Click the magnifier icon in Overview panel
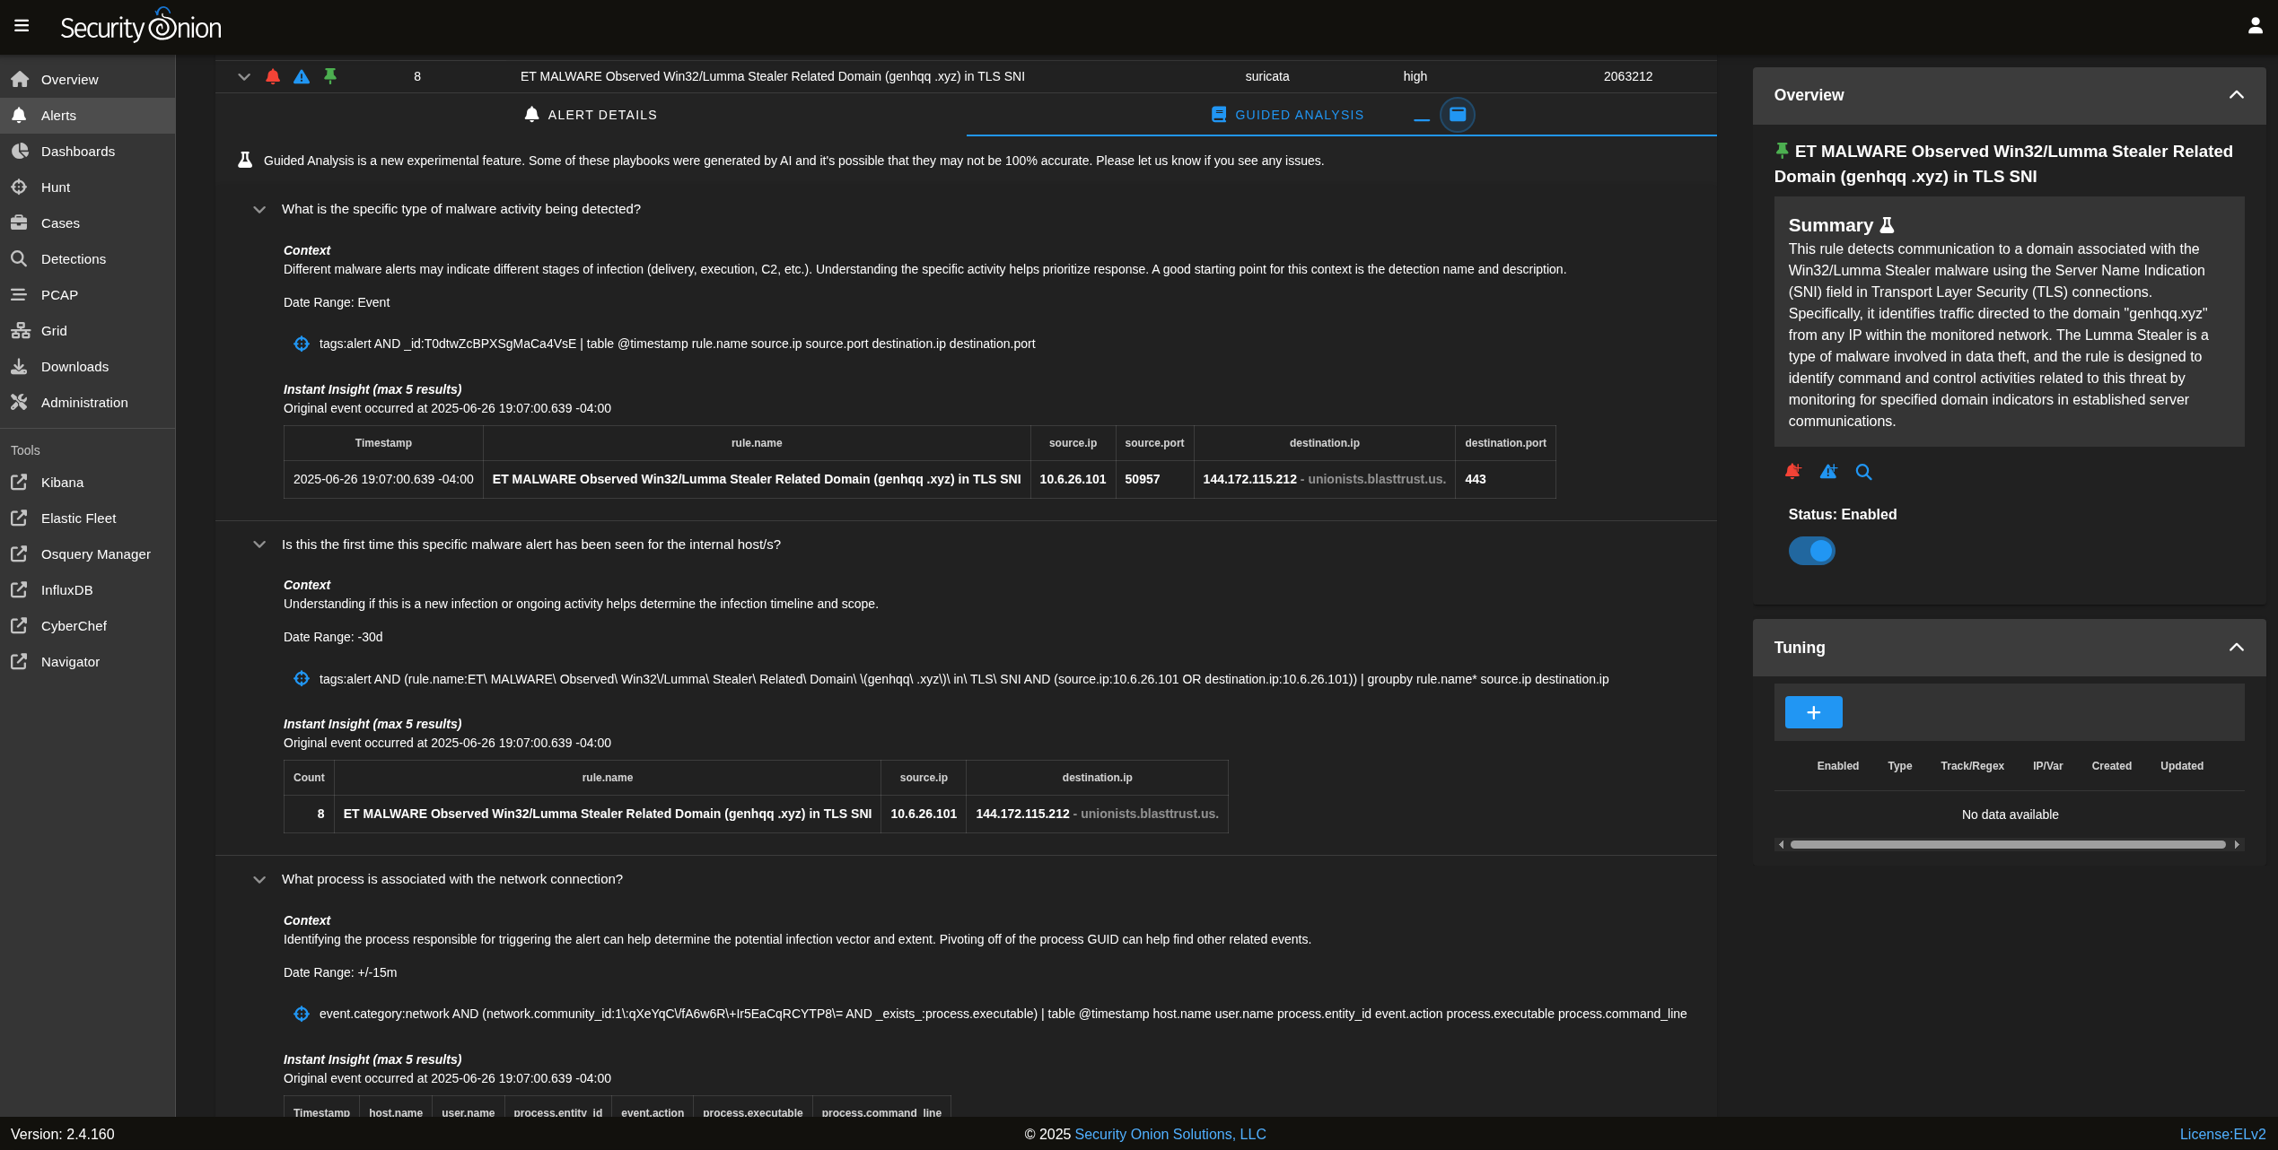2278x1150 pixels. 1864,472
